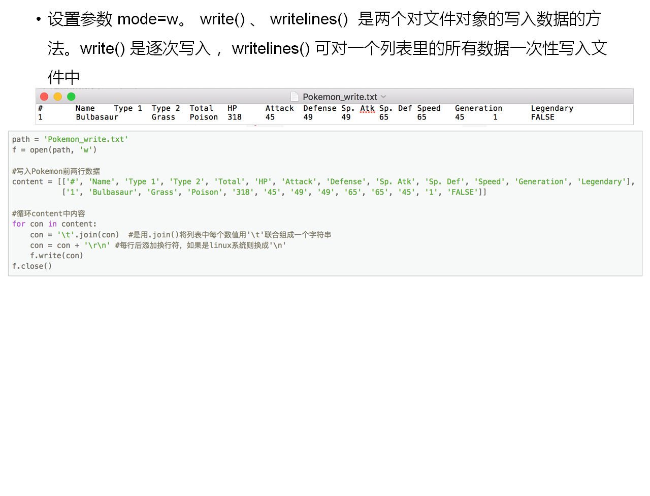Image resolution: width=650 pixels, height=496 pixels.
Task: Click the 'for' keyword in the loop line
Action: point(19,224)
